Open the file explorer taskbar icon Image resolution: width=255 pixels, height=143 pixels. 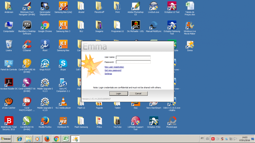29,139
